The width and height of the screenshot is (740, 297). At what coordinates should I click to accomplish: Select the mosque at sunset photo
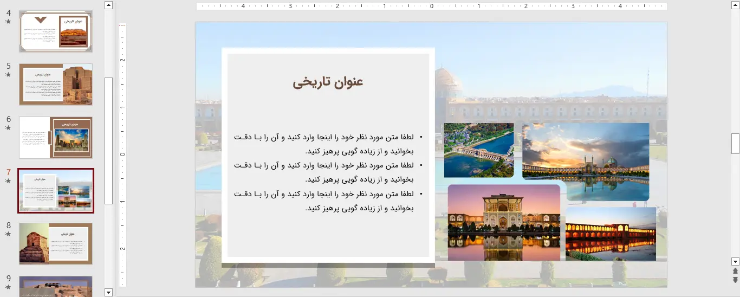pos(586,162)
